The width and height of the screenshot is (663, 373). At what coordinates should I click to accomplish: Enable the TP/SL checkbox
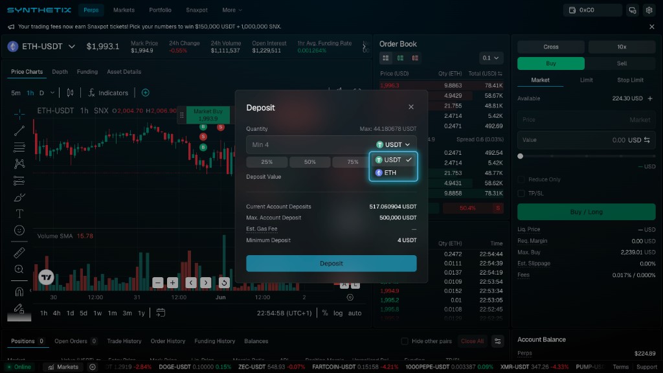[x=521, y=193]
